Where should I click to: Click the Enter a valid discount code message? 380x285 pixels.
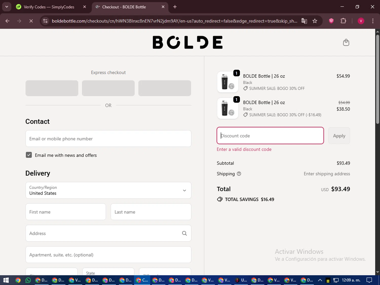pyautogui.click(x=244, y=149)
